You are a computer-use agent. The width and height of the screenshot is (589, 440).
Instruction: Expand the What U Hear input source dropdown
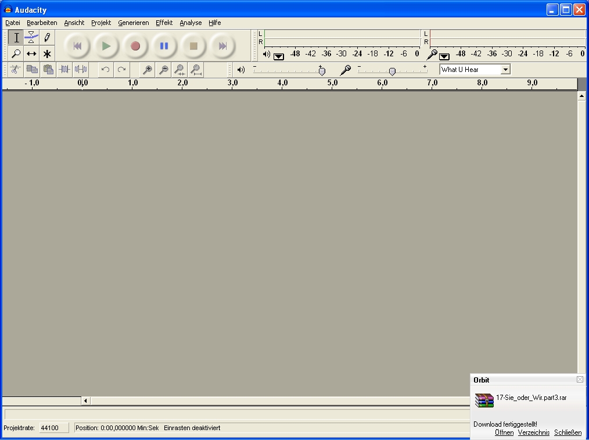(505, 70)
